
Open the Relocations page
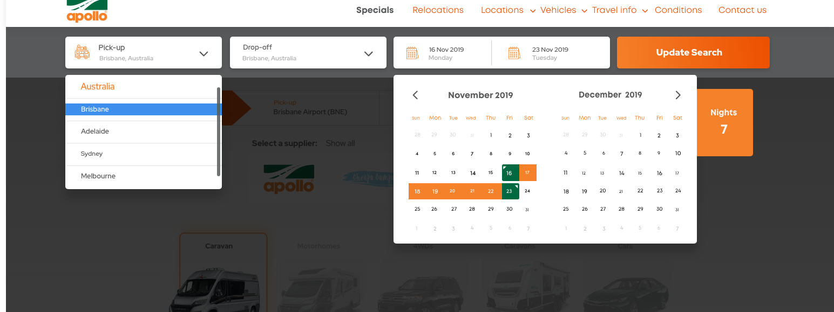point(438,10)
